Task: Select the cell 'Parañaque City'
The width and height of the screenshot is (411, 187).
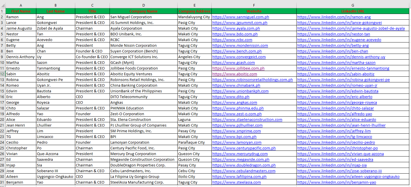Action: pos(194,142)
